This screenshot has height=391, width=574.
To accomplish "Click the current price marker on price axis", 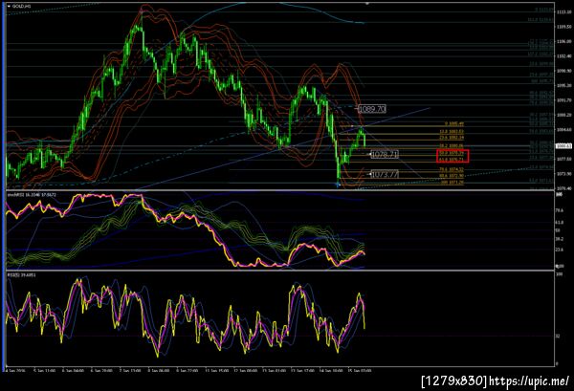I will (x=563, y=146).
